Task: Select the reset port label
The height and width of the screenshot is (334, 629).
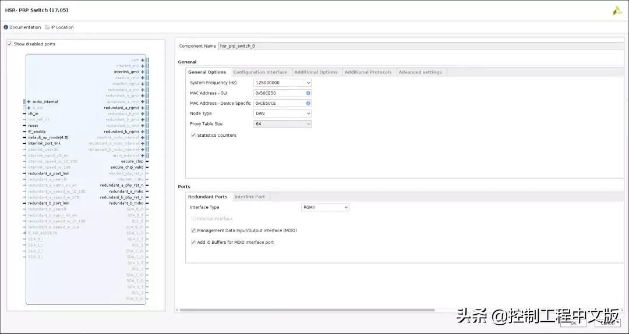Action: click(33, 126)
